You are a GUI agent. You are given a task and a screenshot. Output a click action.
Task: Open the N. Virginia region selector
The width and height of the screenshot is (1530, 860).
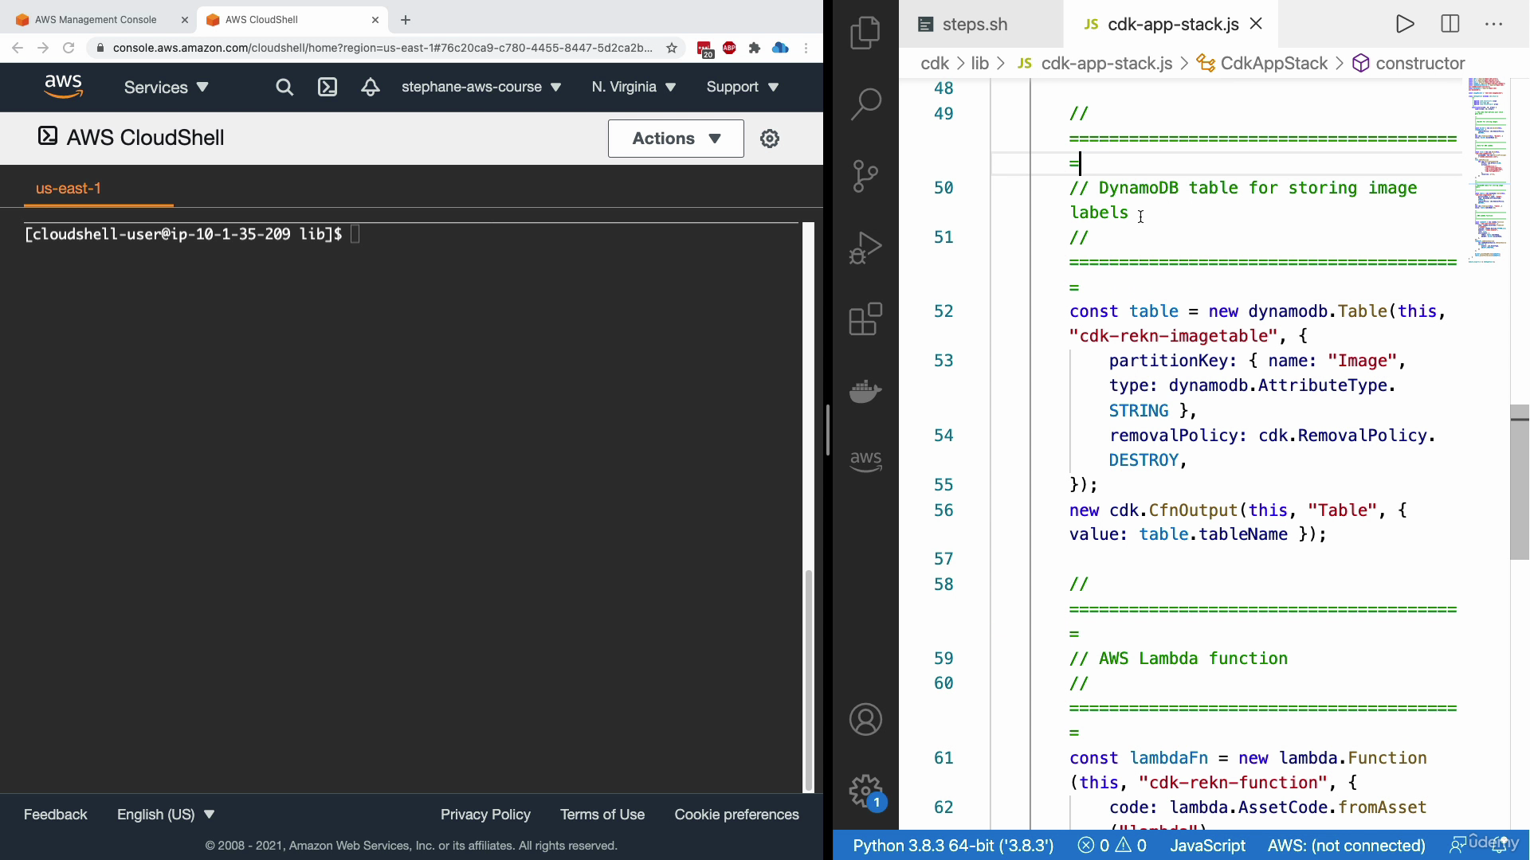634,87
